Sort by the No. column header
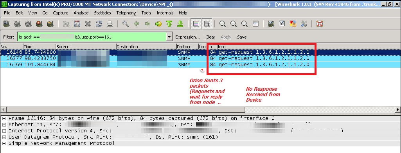Viewport: 401px width, 153px height. pyautogui.click(x=11, y=47)
